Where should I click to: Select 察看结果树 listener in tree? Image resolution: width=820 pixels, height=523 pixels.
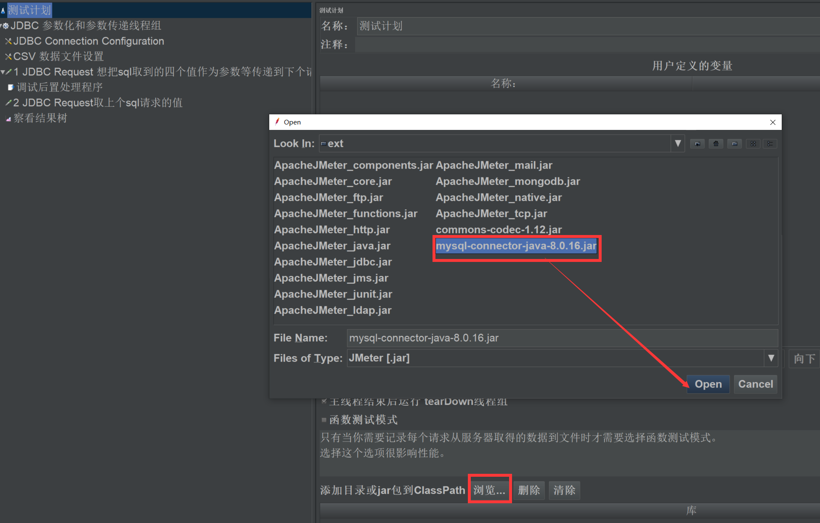tap(40, 118)
